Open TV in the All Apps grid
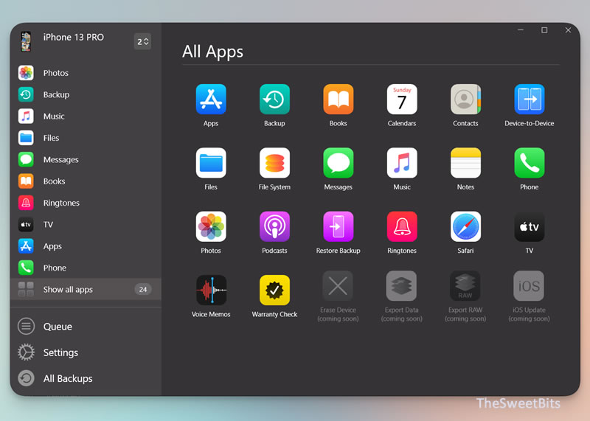 click(x=529, y=226)
